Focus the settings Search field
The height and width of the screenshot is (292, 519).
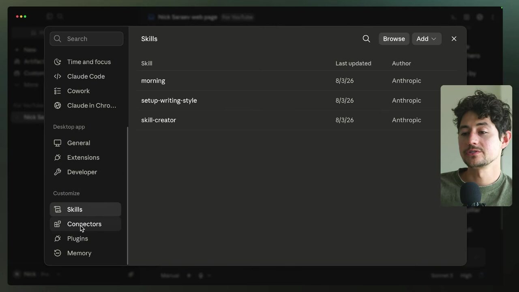tap(86, 39)
